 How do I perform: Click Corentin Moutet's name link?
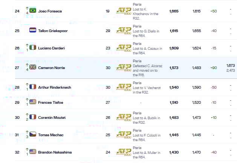pyautogui.click(x=52, y=117)
